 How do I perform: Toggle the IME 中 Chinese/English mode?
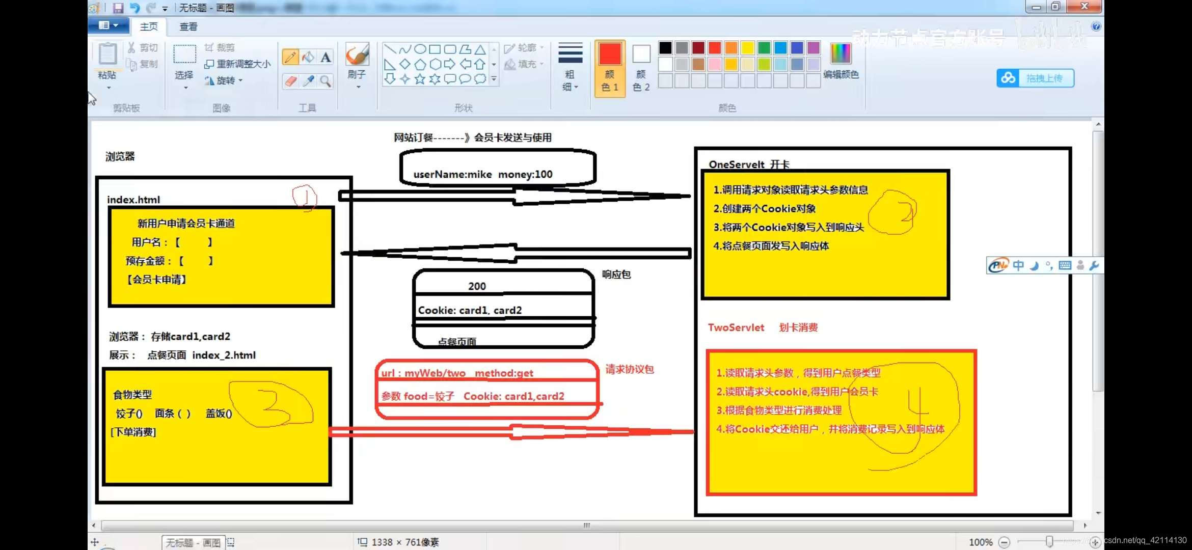coord(1018,265)
